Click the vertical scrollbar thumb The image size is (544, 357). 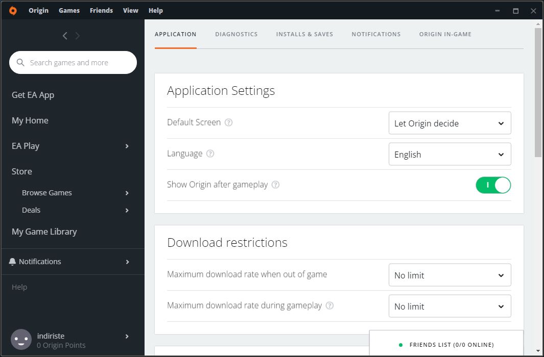tap(538, 92)
